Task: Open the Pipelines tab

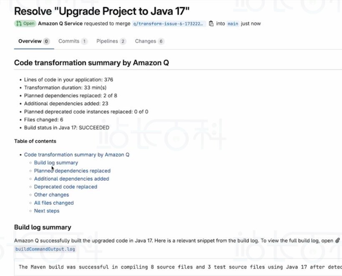Action: tap(111, 41)
